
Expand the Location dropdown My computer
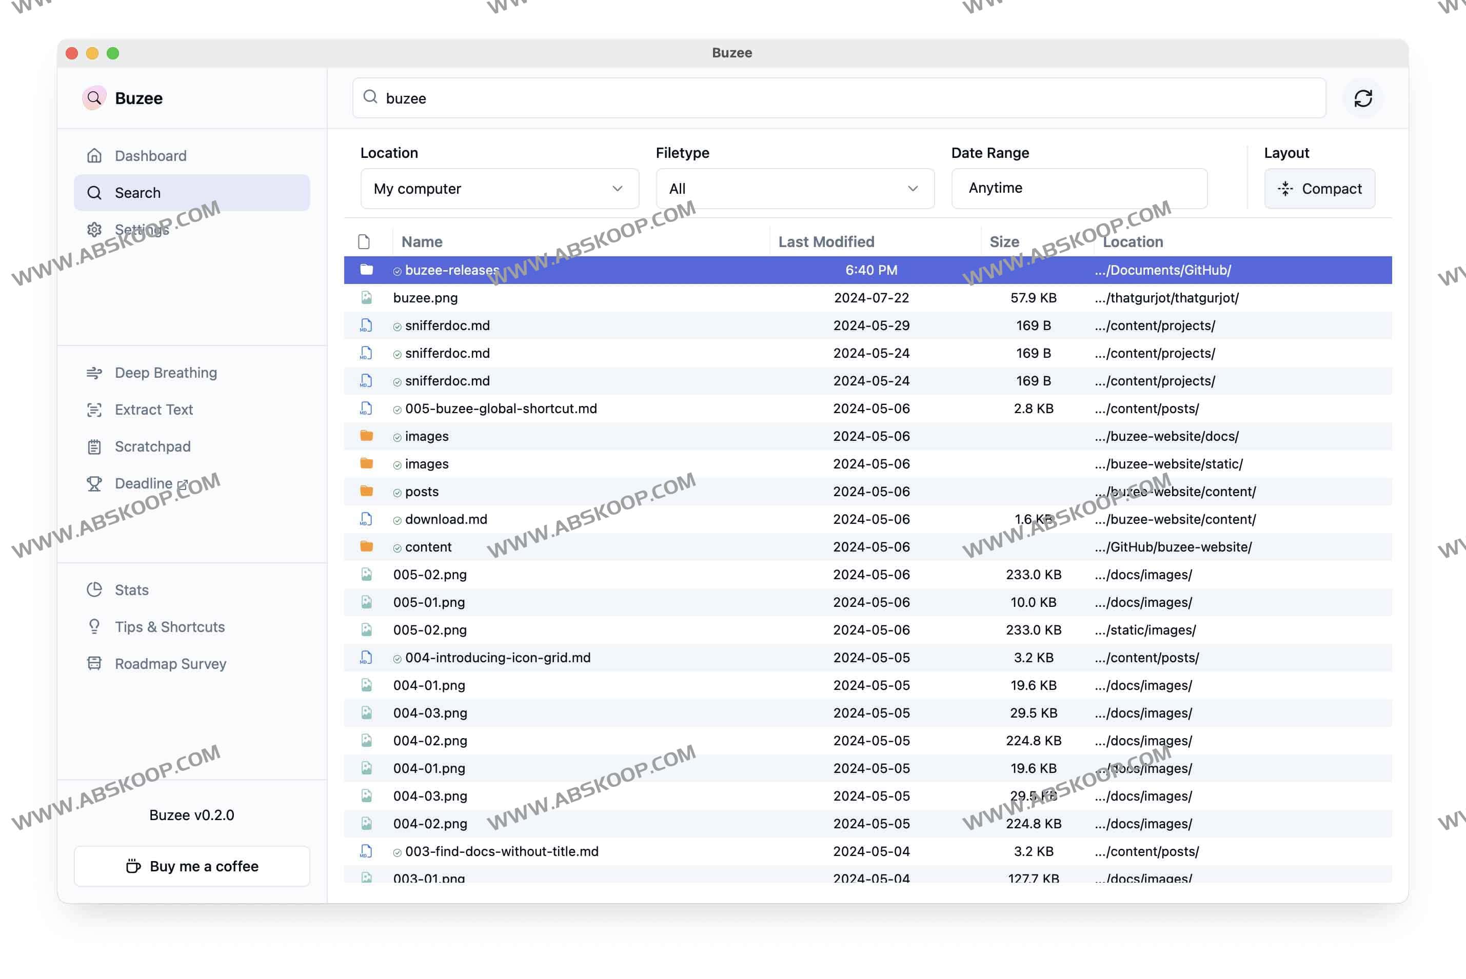499,189
